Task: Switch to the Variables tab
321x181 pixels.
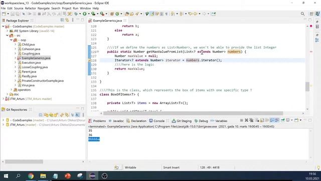Action: click(x=219, y=121)
